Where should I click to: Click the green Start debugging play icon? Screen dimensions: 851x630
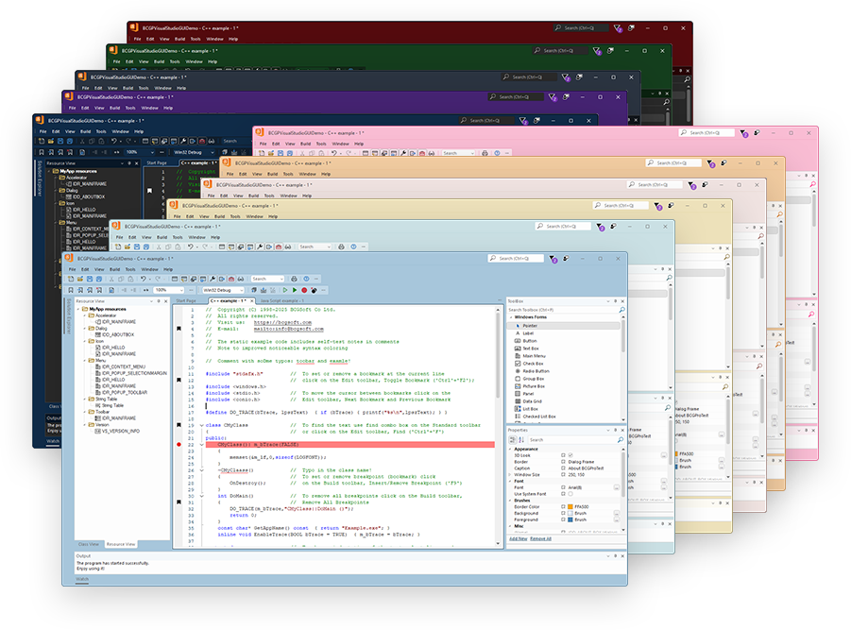(x=295, y=290)
